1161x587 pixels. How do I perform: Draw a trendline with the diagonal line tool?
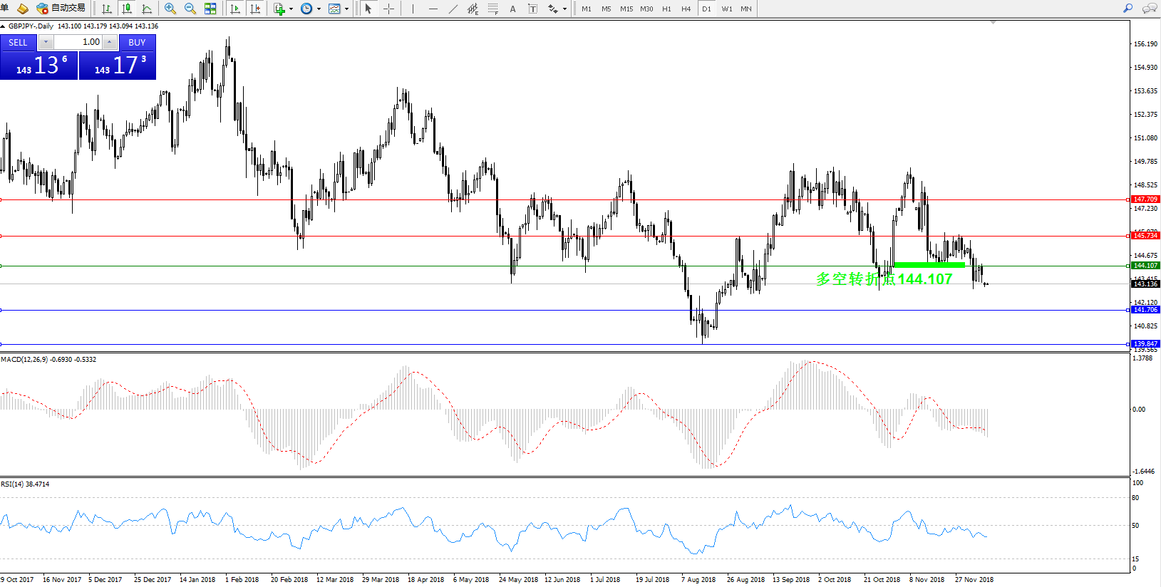(x=453, y=9)
